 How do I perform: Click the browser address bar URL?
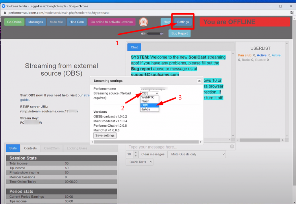[x=59, y=13]
